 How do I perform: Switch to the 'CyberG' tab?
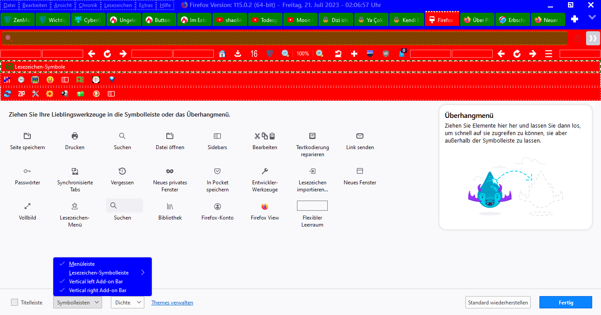tap(88, 20)
